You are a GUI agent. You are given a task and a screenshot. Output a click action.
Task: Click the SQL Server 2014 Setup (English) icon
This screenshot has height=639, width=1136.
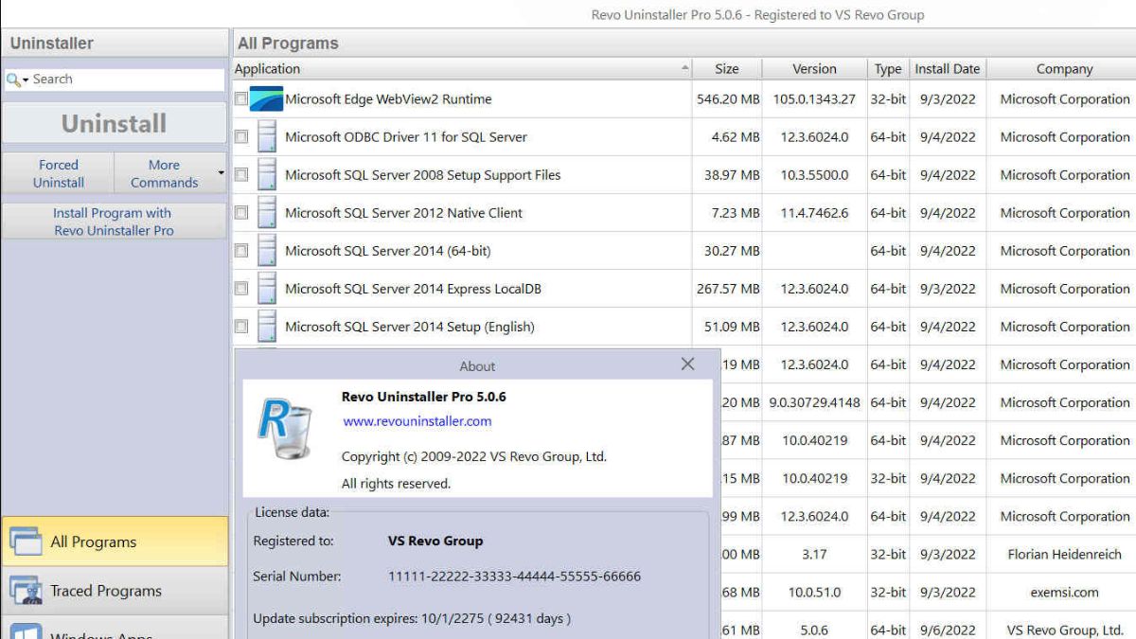coord(267,326)
